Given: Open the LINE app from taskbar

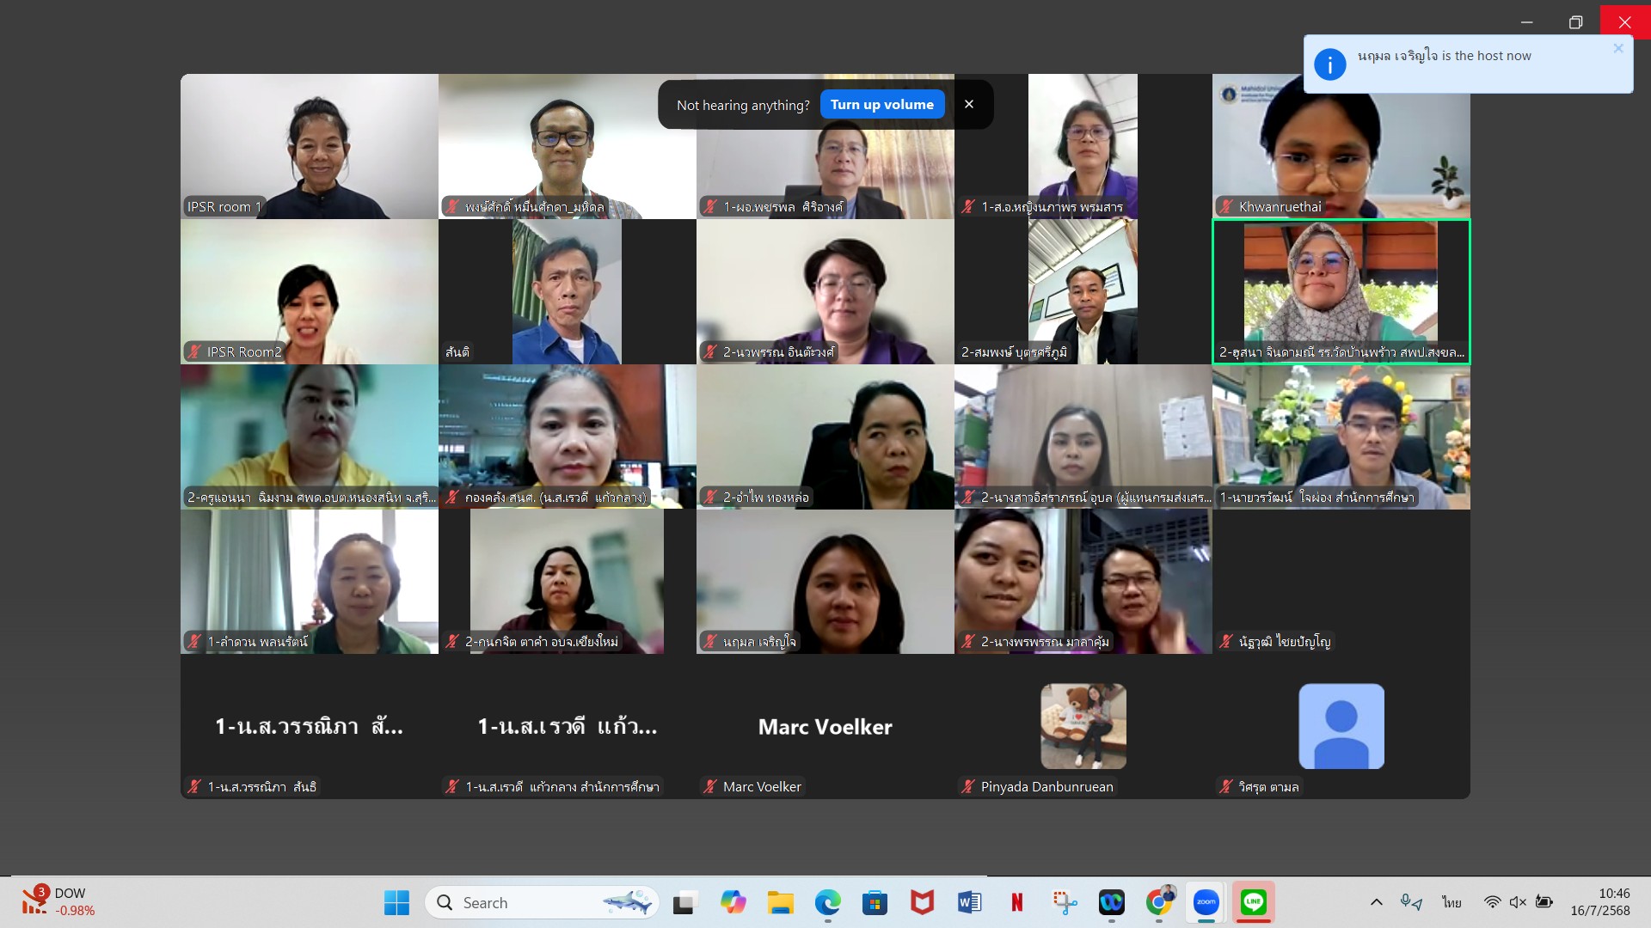Looking at the screenshot, I should point(1253,902).
